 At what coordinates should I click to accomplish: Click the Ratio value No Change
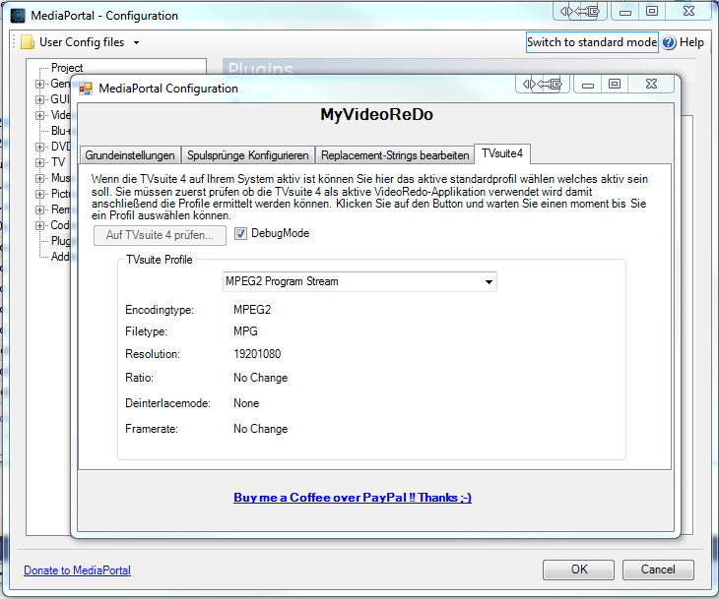260,378
